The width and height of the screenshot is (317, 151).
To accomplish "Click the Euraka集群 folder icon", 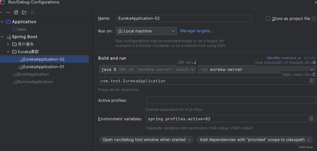I will [x=14, y=52].
